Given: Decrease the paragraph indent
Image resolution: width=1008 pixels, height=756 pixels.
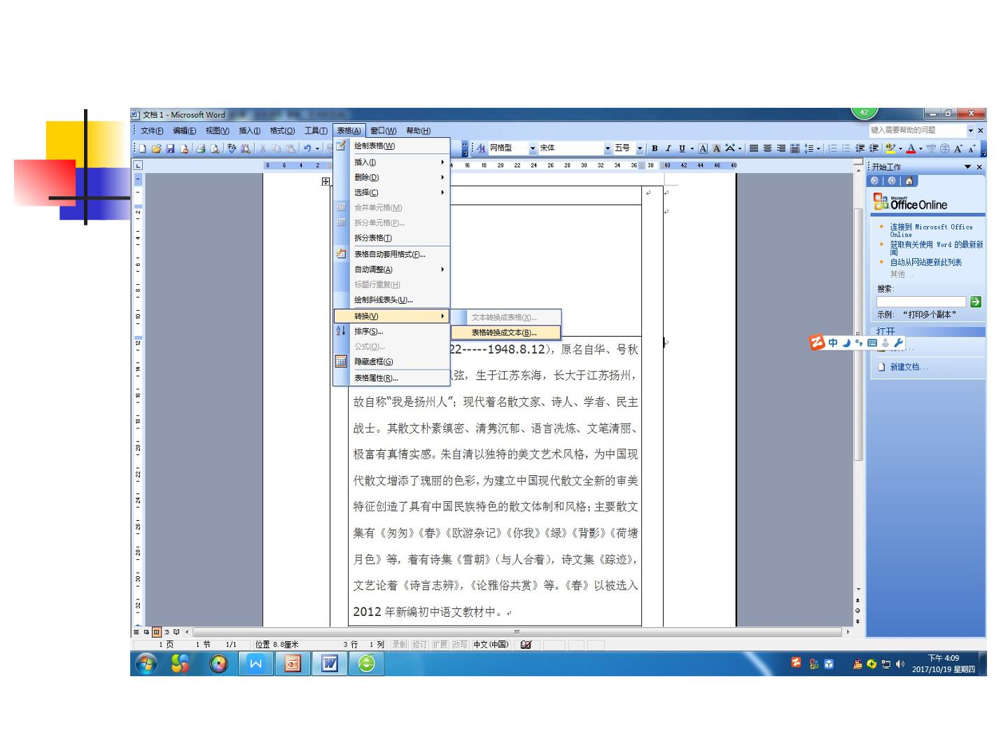Looking at the screenshot, I should [860, 148].
